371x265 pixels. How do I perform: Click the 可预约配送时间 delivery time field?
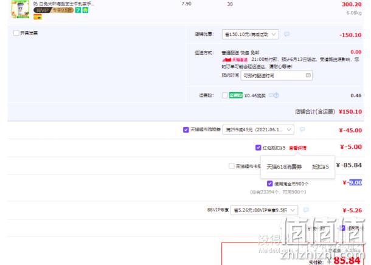point(276,75)
